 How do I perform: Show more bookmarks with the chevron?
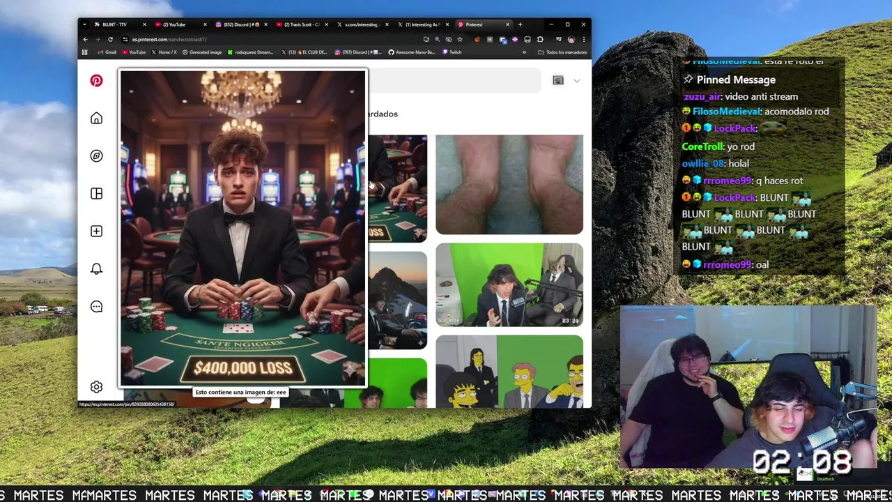point(524,52)
